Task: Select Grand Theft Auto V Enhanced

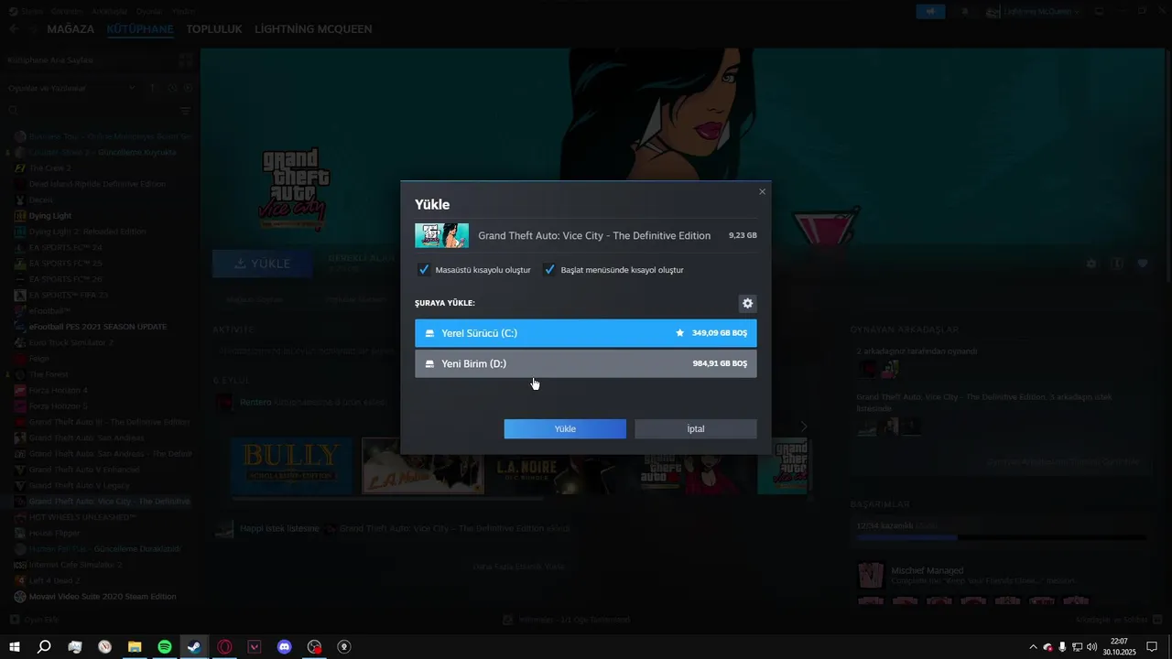Action: (x=83, y=470)
